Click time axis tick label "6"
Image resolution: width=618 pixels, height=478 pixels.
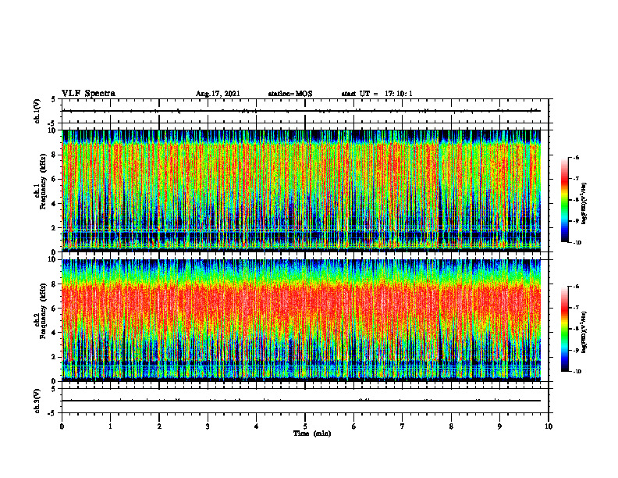coord(354,426)
